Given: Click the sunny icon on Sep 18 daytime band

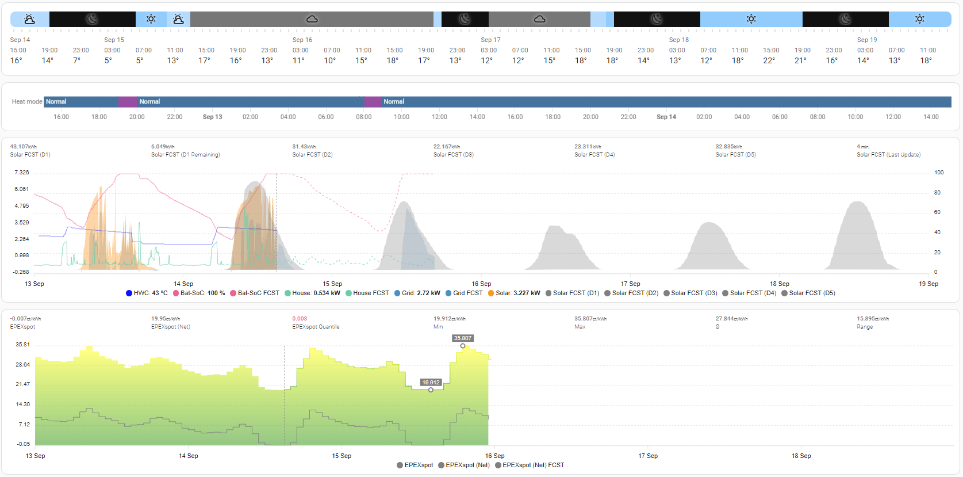Looking at the screenshot, I should coord(751,19).
